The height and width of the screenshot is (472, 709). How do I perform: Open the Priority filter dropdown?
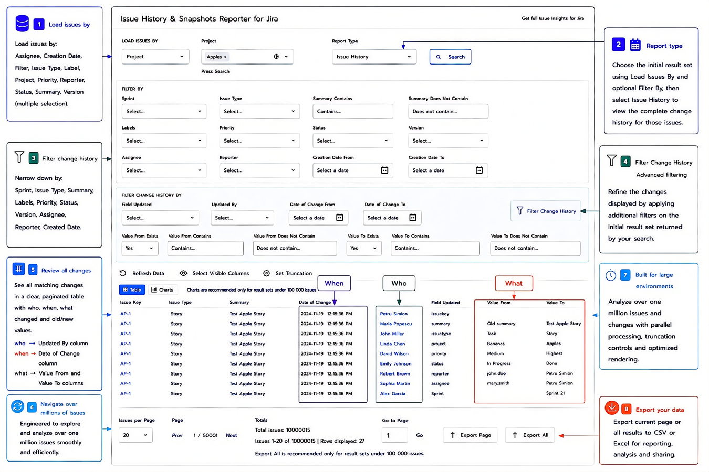[x=259, y=141]
